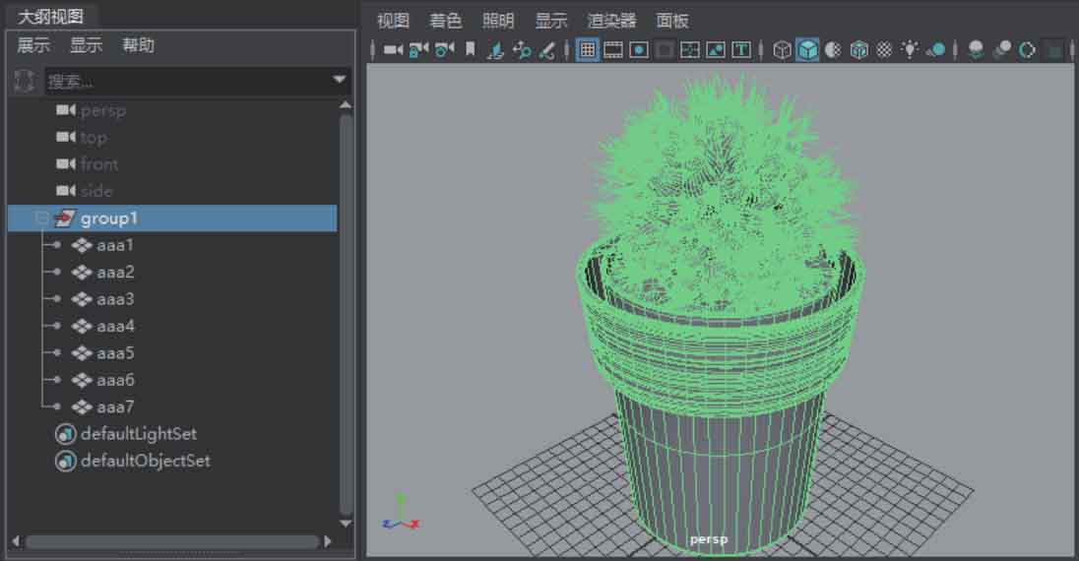
Task: Toggle the Motion Blur icon
Action: click(1002, 49)
